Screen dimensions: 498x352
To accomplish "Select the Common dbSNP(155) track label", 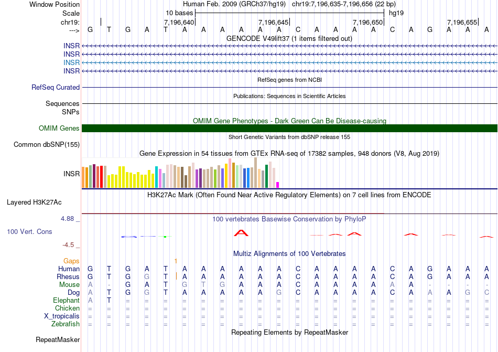I will 47,145.
